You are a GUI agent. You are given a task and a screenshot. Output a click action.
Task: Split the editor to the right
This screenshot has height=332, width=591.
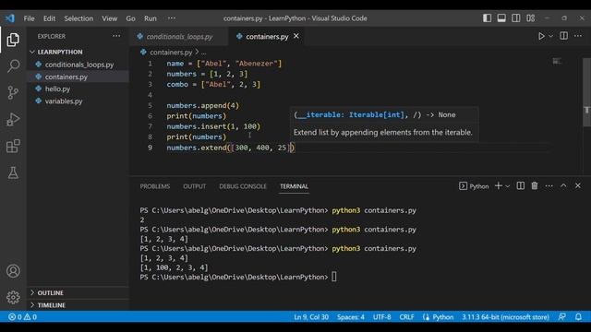[563, 36]
